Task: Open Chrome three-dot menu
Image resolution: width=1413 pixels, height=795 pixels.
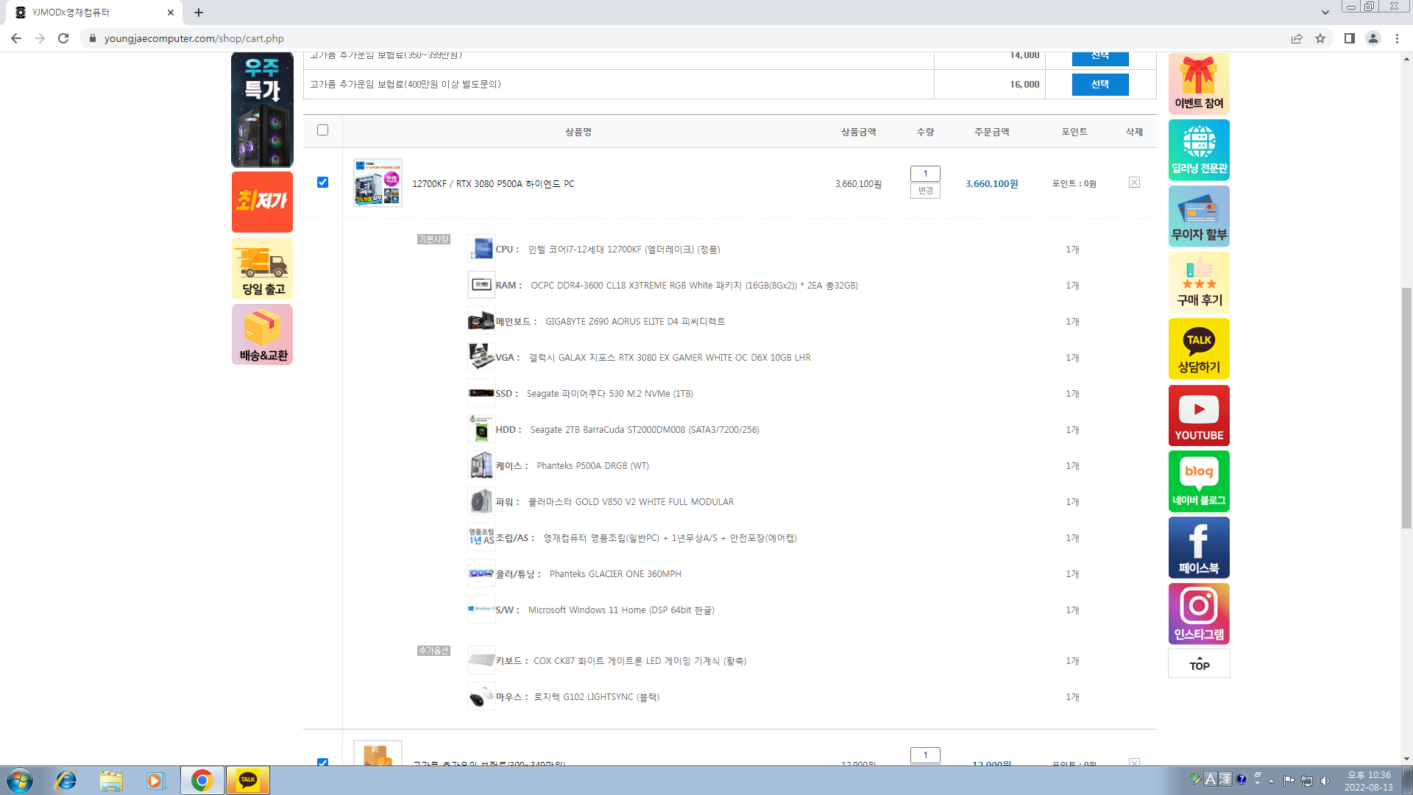Action: point(1397,38)
